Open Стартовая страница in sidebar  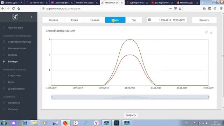point(20,42)
